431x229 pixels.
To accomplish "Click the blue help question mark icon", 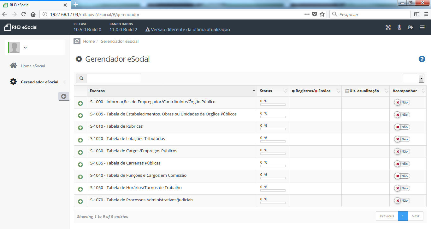I will [x=422, y=59].
